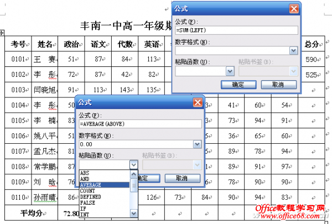Screen dimensions: 332x224
Task: Click exam number cell 0110
Action: (x=18, y=197)
